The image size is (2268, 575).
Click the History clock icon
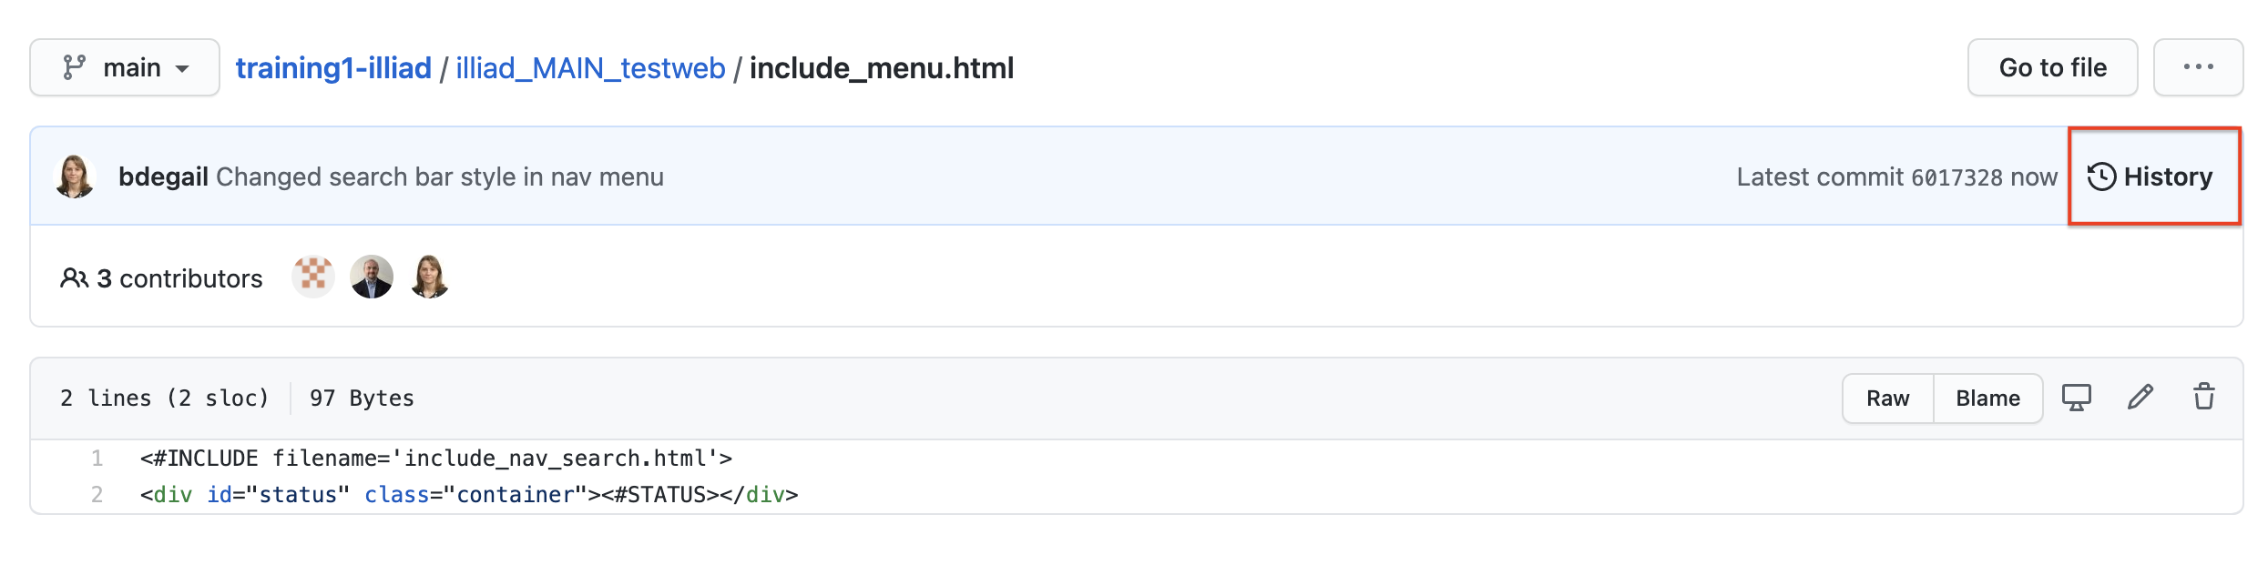point(2101,177)
